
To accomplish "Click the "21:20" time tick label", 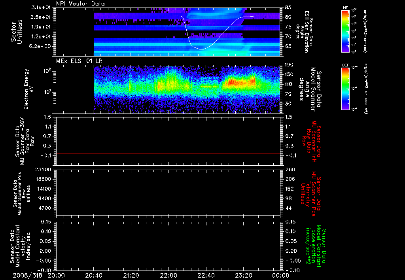I will (x=131, y=276).
